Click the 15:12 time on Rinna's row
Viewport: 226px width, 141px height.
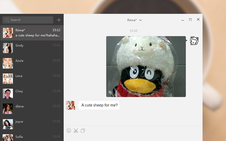click(x=56, y=30)
